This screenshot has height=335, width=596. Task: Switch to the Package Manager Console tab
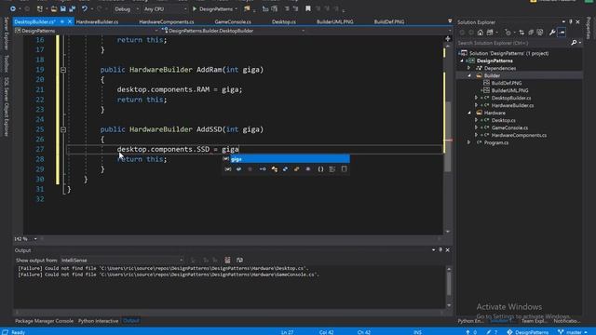pyautogui.click(x=44, y=321)
